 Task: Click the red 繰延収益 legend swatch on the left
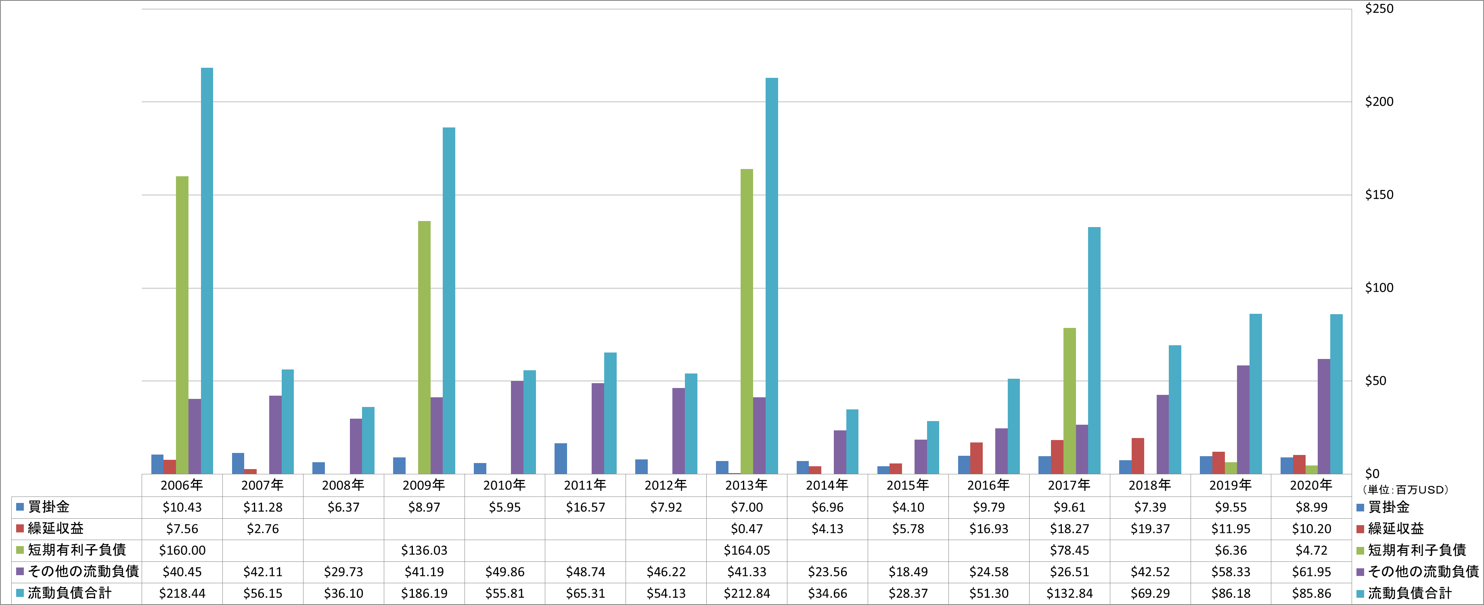click(x=20, y=528)
